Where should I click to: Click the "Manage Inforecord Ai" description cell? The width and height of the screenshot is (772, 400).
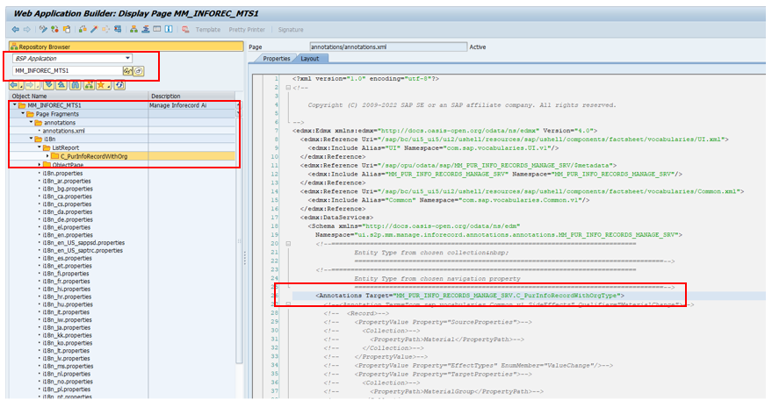[192, 105]
